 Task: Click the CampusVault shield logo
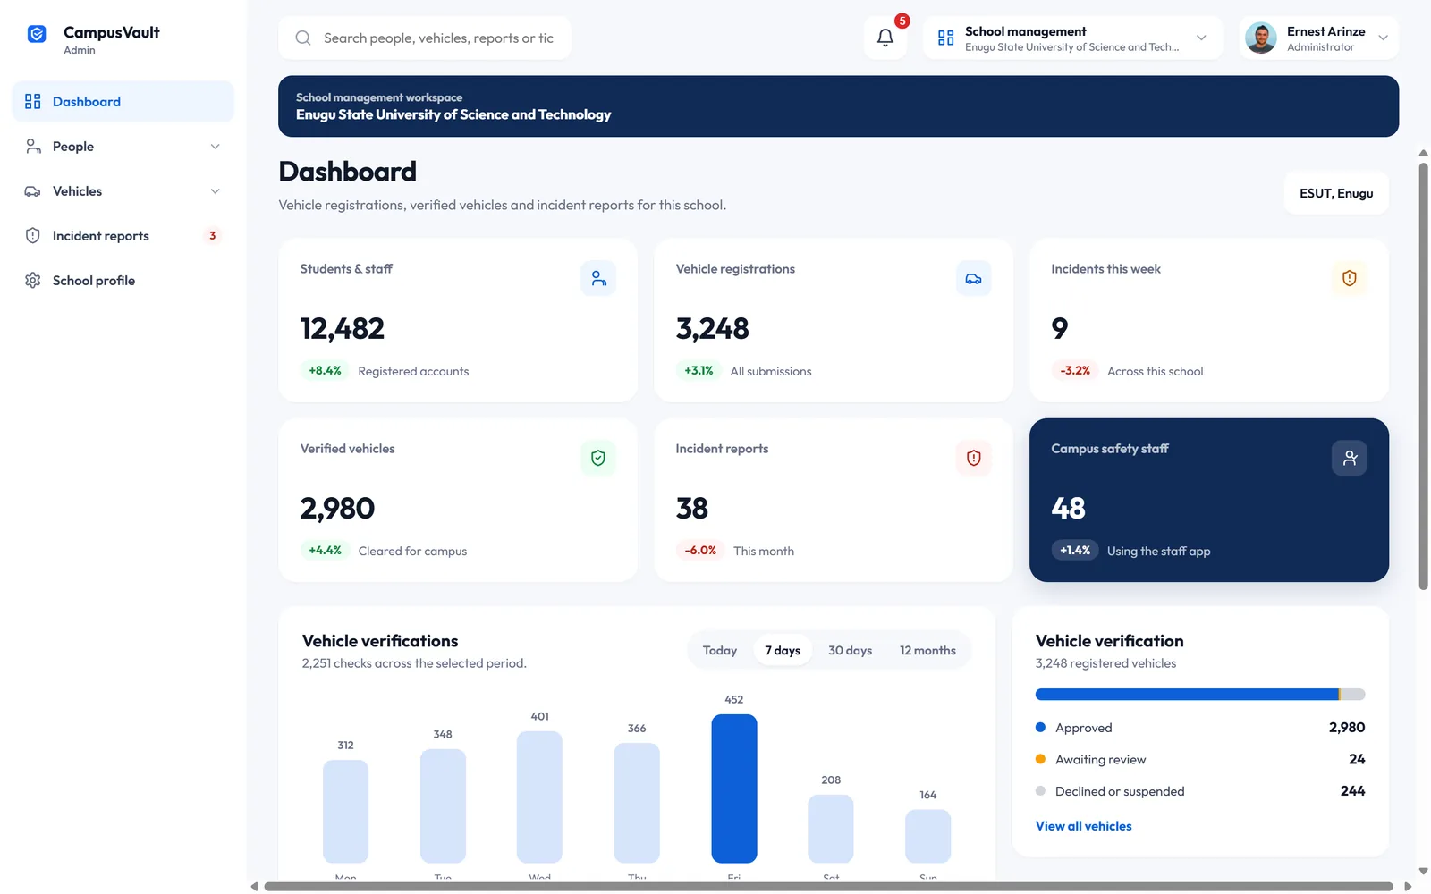(37, 34)
